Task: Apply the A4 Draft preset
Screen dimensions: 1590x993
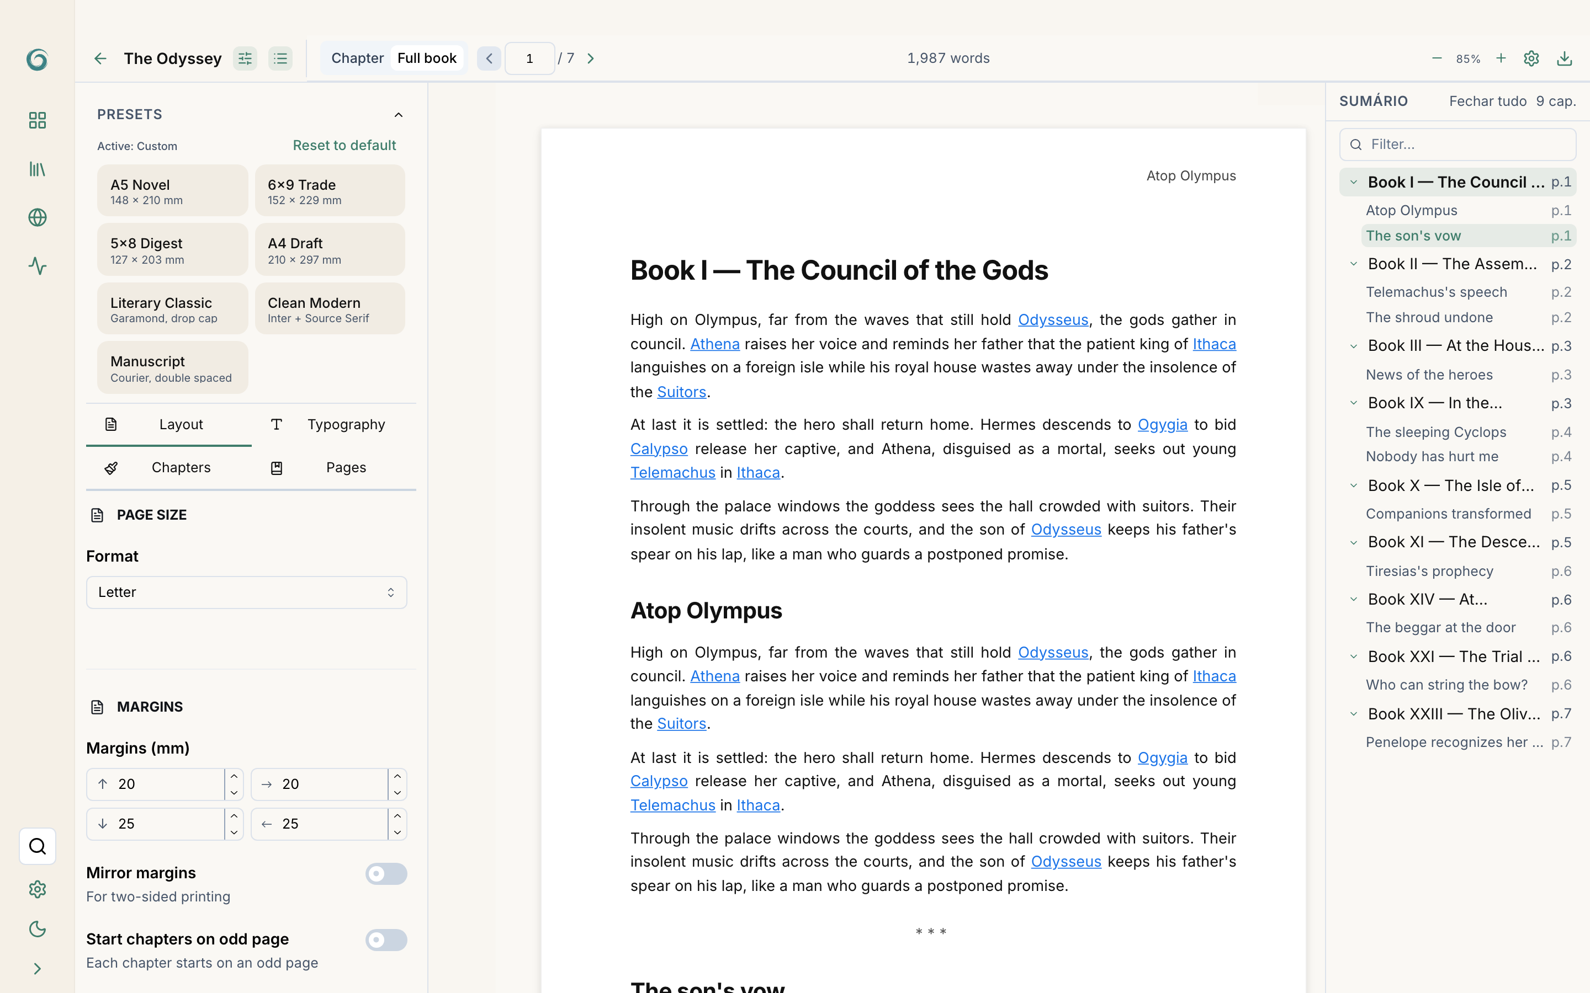Action: click(330, 249)
